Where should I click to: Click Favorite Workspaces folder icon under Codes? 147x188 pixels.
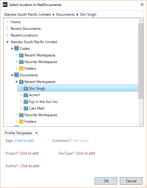coord(21,62)
